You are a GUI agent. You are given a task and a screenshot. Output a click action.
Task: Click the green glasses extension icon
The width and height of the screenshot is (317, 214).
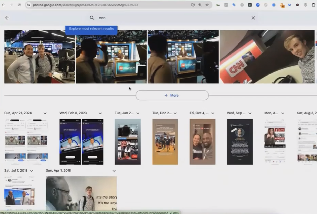point(218,5)
